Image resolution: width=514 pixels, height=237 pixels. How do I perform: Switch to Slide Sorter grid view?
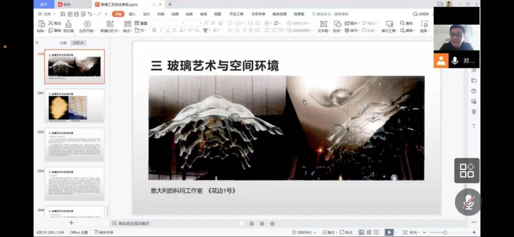(369, 232)
